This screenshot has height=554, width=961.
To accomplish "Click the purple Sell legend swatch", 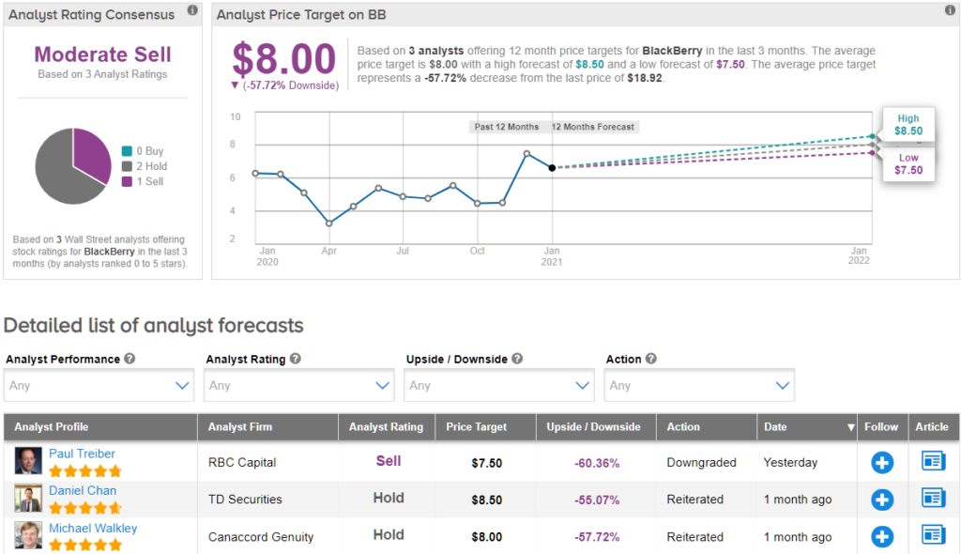I will coord(127,181).
